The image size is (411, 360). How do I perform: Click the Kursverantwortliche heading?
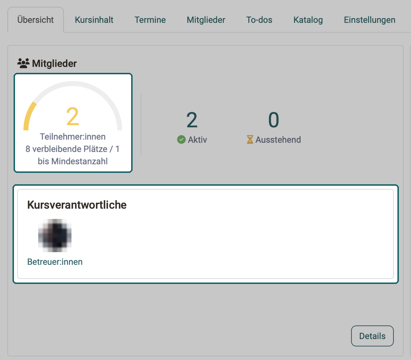[77, 205]
